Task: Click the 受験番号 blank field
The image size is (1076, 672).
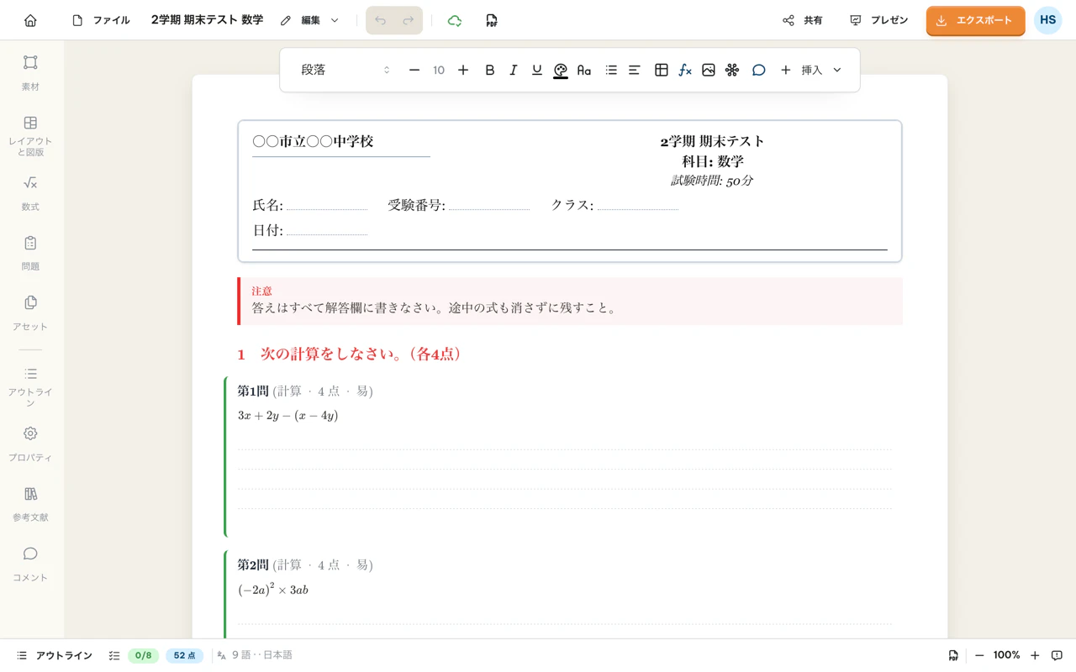Action: [x=489, y=206]
